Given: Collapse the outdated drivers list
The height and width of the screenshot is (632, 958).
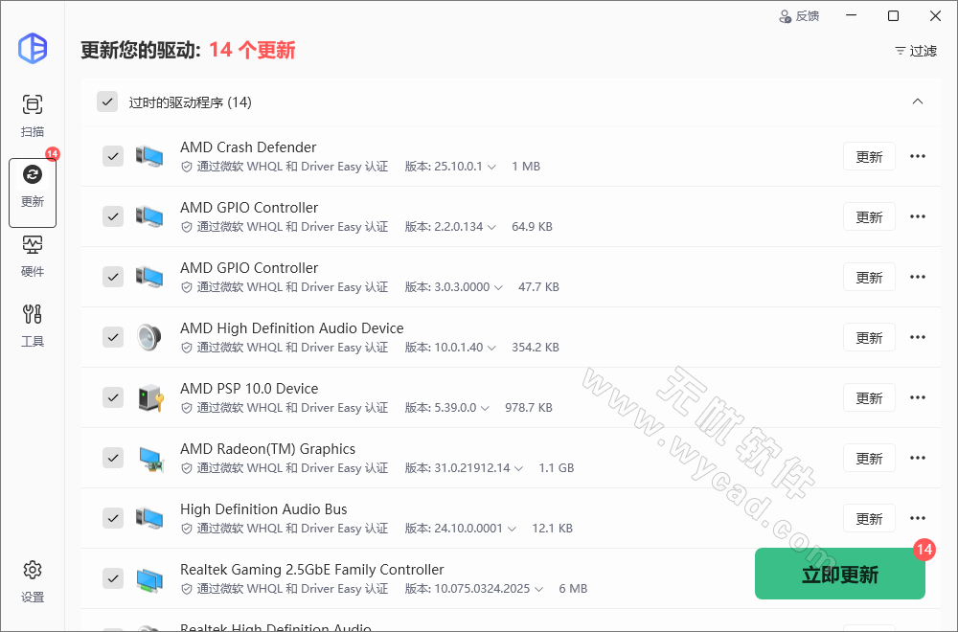Looking at the screenshot, I should [917, 102].
